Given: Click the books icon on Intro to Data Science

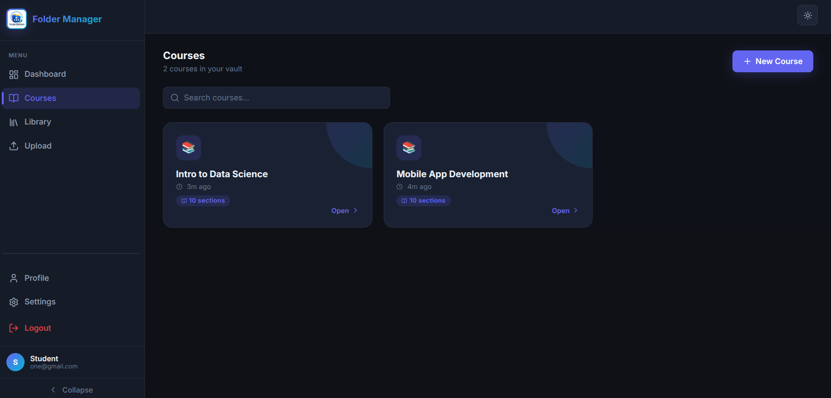Looking at the screenshot, I should [188, 148].
